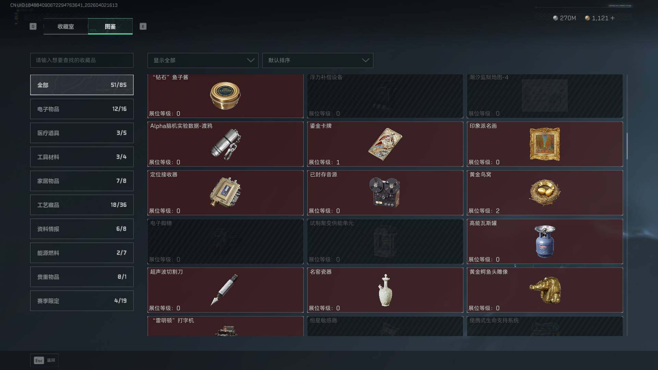Viewport: 658px width, 370px height.
Task: Select the reel tape recorder icon
Action: pos(385,193)
